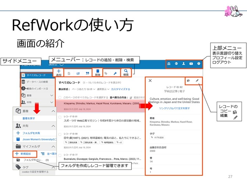Image resolution: width=247 pixels, height=185 pixels.
Task: Click the 並べ替え folder sort link
Action: pyautogui.click(x=52, y=153)
